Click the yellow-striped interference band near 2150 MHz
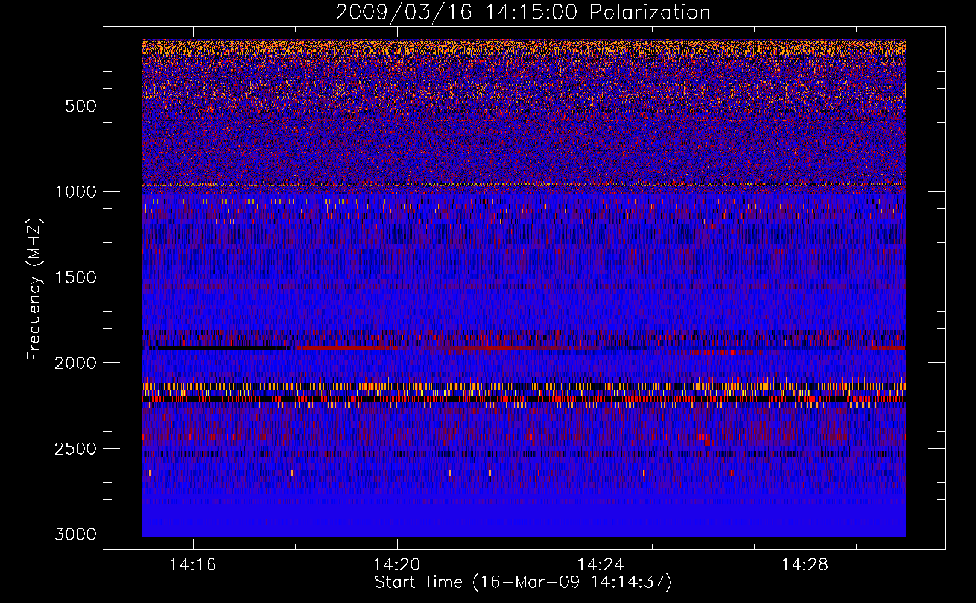The height and width of the screenshot is (603, 976). pos(524,386)
